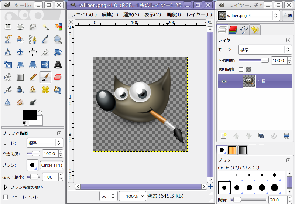
Task: Activate the Zoom magnifier tool
Action: coord(58,40)
